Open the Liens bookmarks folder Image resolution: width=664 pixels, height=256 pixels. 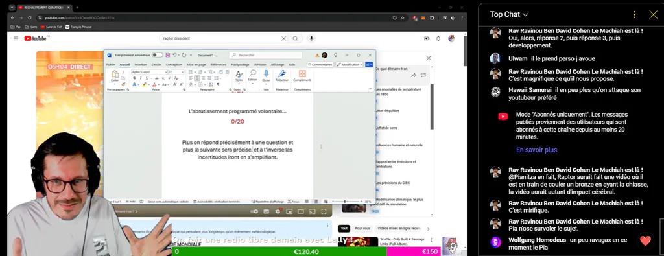[x=31, y=27]
